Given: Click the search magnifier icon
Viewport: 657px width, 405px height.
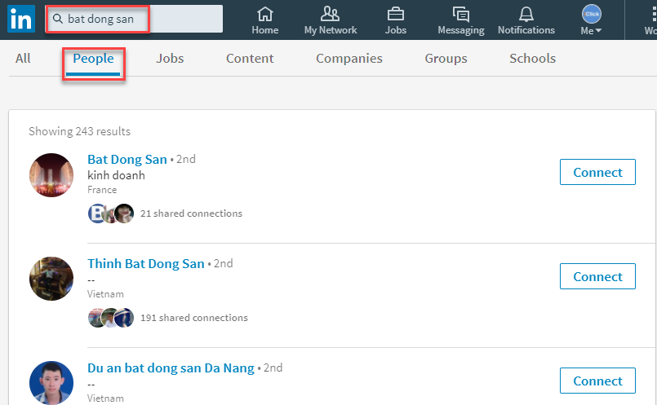Looking at the screenshot, I should tap(58, 19).
